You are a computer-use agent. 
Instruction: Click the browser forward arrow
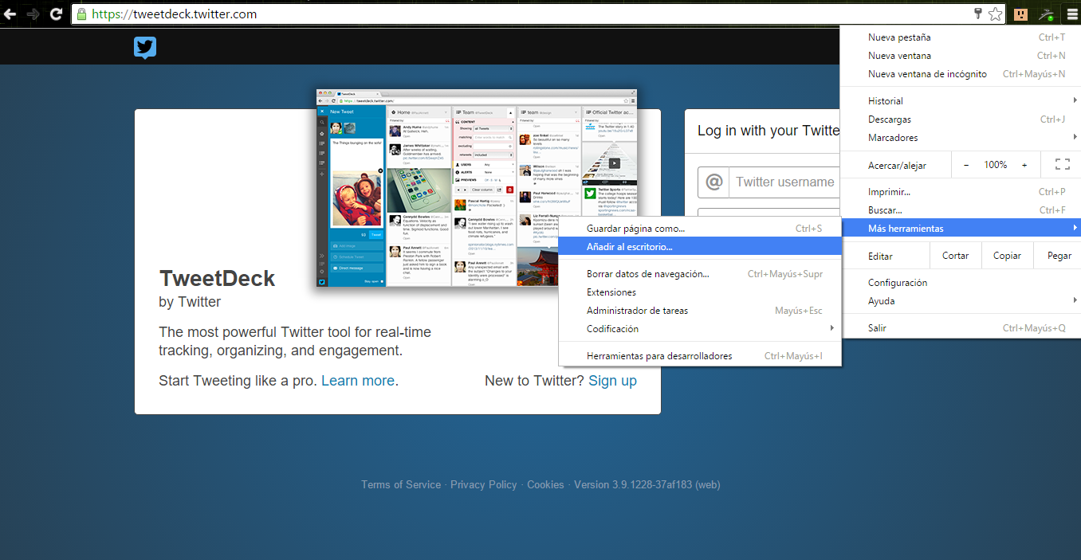pos(33,14)
